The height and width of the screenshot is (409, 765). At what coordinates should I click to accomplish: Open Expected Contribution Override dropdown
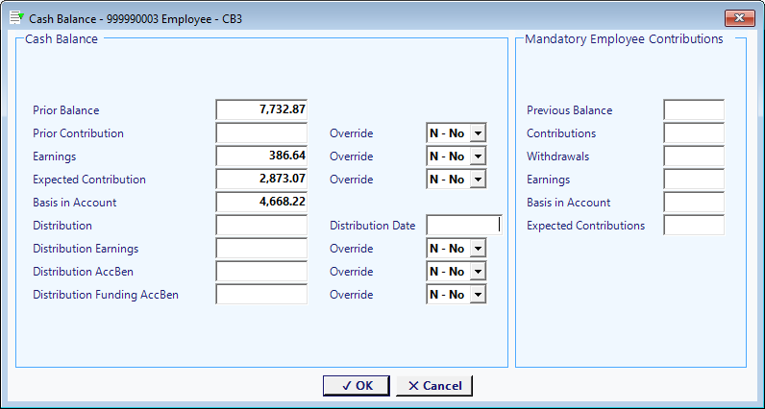479,180
